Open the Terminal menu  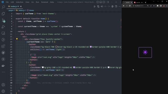pos(44,2)
